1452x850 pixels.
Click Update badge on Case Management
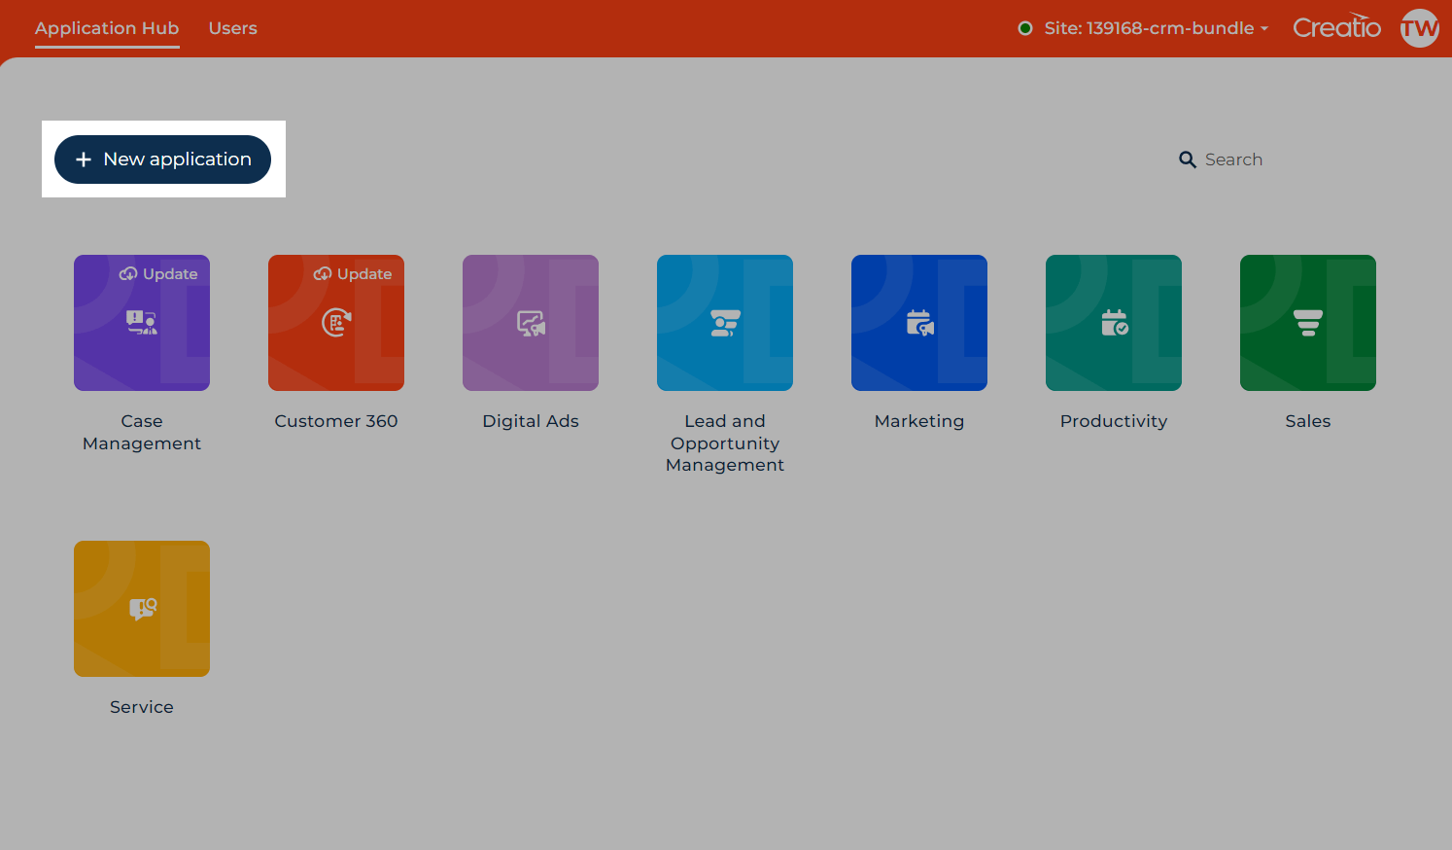coord(158,274)
